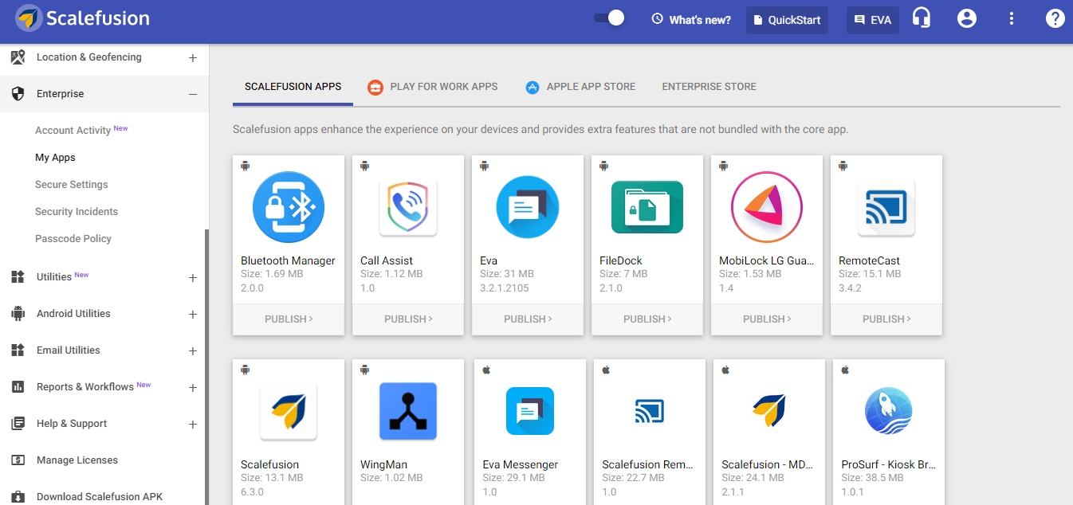Select My Apps in sidebar
Viewport: 1073px width, 505px height.
[x=55, y=158]
